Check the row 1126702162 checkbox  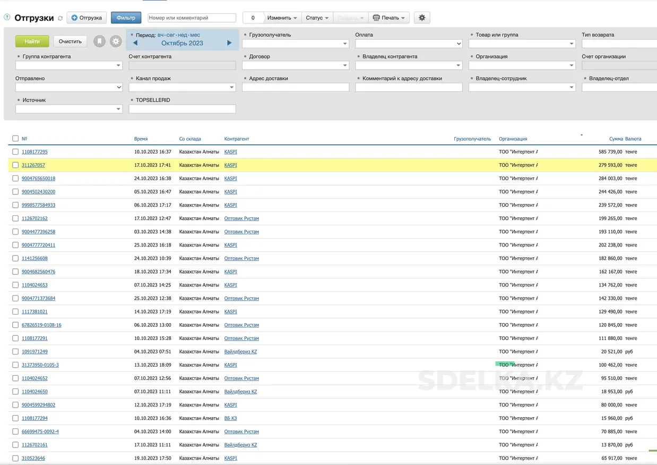[15, 218]
